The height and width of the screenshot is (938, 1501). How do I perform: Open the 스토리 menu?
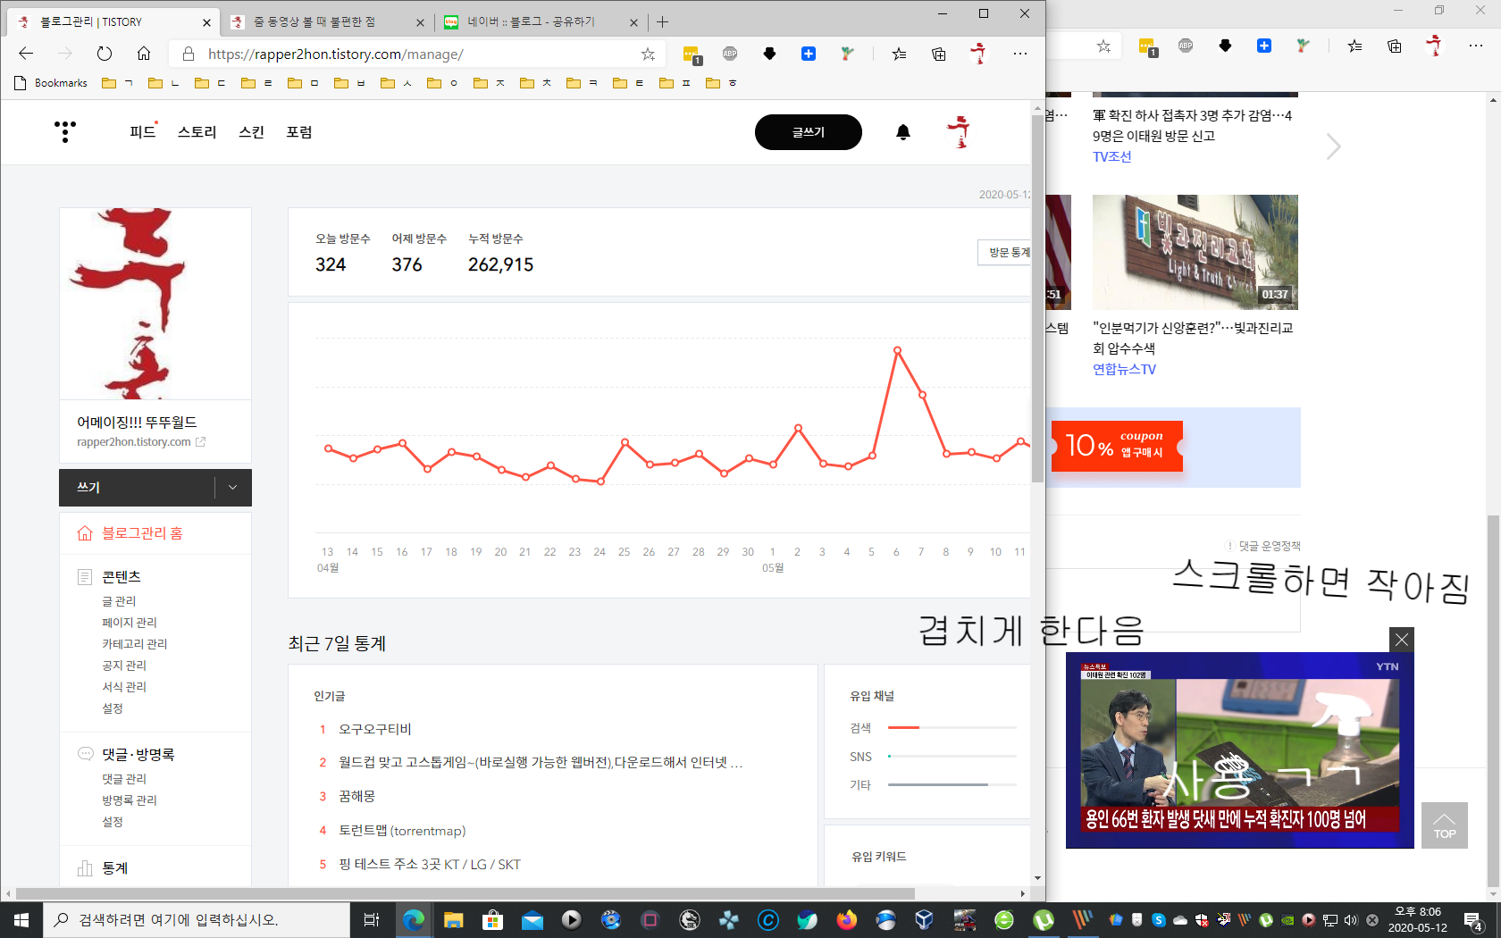tap(197, 132)
